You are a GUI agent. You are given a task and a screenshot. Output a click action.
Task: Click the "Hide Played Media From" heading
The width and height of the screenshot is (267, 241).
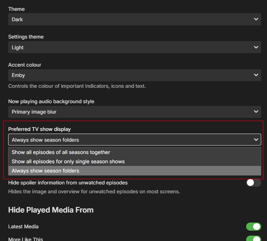click(51, 210)
